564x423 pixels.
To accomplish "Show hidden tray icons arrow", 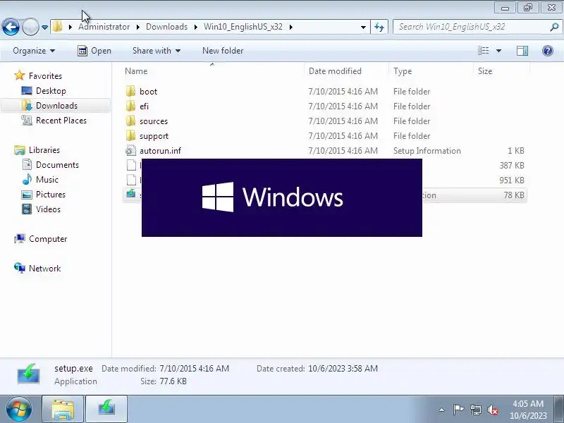I will (442, 410).
